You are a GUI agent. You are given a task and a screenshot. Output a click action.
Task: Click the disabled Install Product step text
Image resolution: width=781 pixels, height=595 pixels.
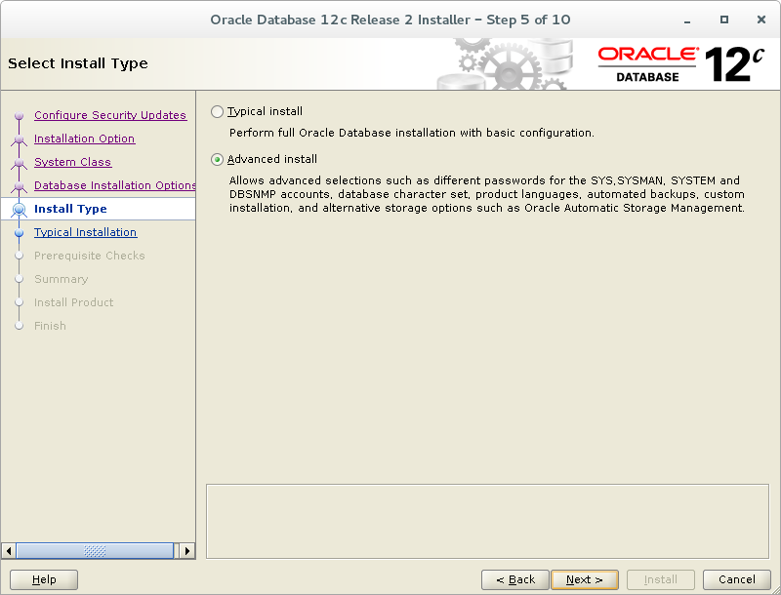(x=74, y=302)
